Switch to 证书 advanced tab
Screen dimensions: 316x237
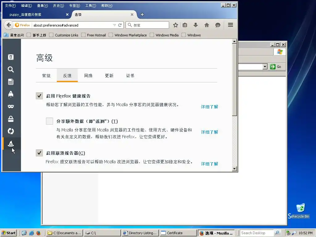pos(130,76)
